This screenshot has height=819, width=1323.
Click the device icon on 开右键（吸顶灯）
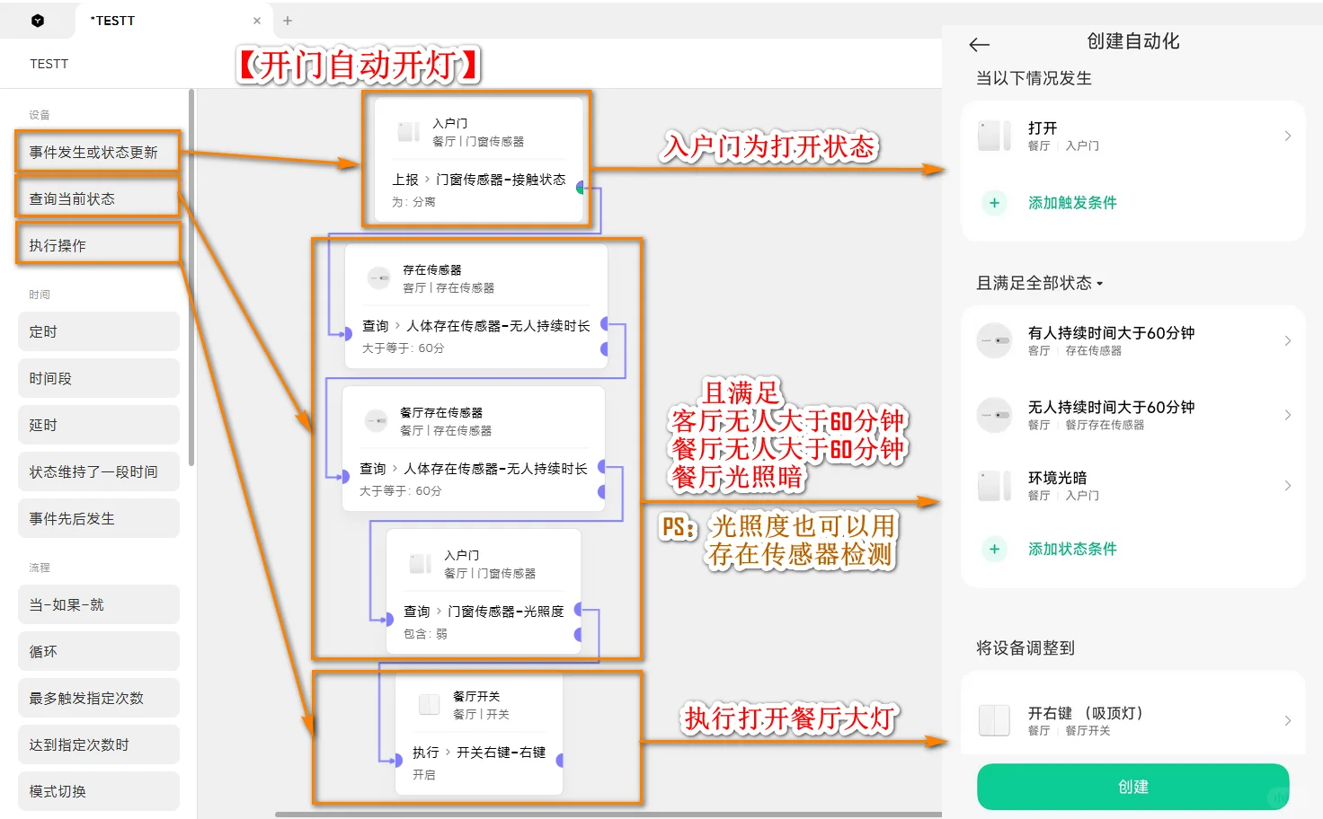click(994, 718)
